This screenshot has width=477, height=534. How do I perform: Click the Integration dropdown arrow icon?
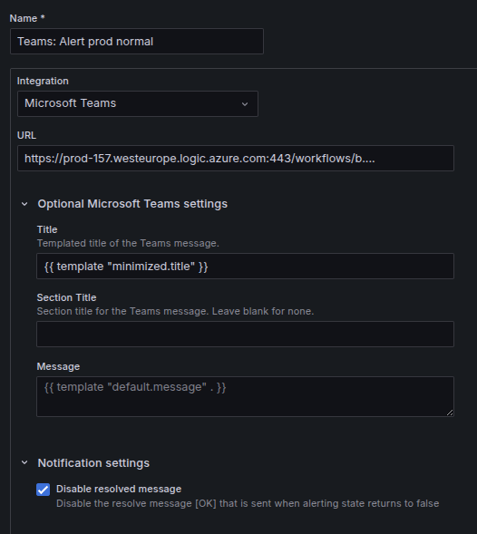click(245, 104)
